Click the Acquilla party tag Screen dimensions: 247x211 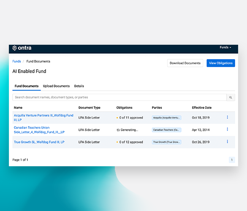click(166, 118)
